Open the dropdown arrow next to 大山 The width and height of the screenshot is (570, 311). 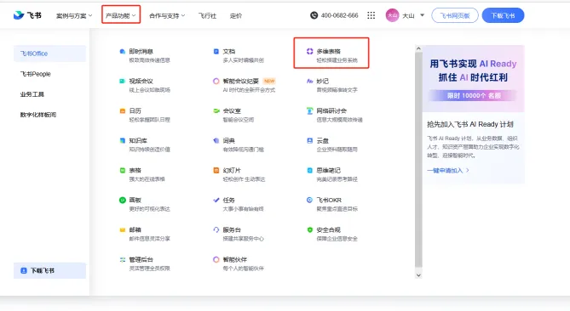point(422,15)
